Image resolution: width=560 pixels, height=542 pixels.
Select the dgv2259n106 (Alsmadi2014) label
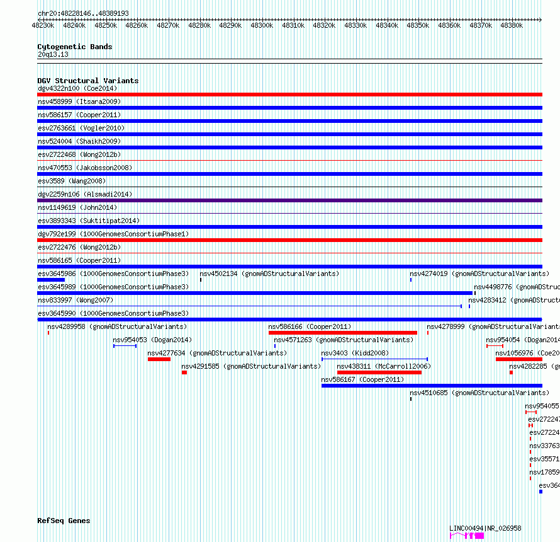pyautogui.click(x=85, y=194)
